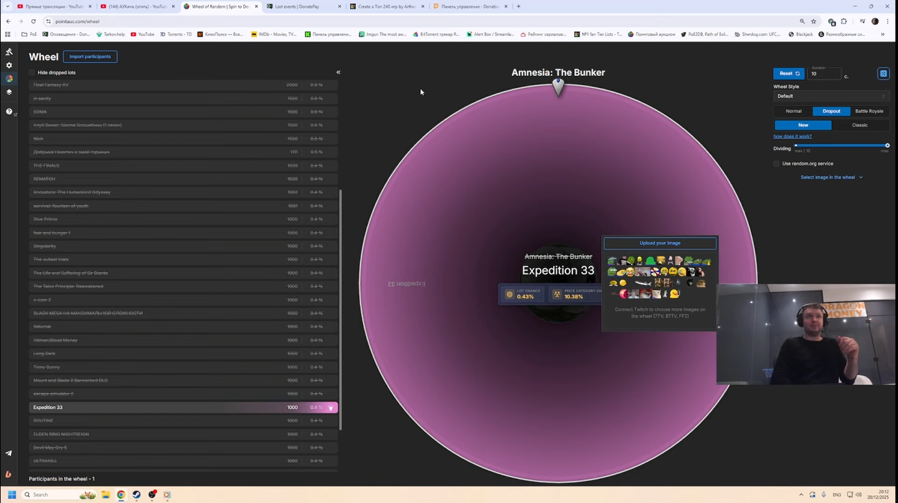
Task: Open the Chrome profile avatar
Action: point(875,21)
